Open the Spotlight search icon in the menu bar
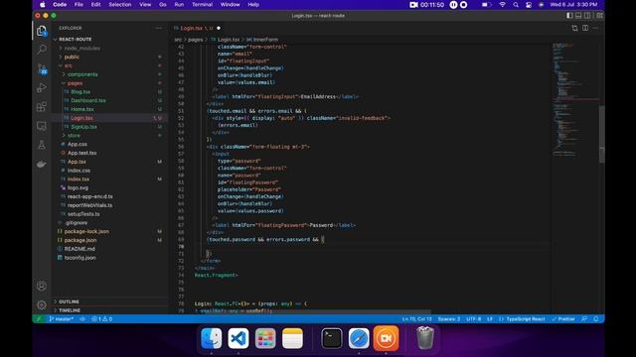Viewport: 636px width, 357px height. tap(516, 4)
